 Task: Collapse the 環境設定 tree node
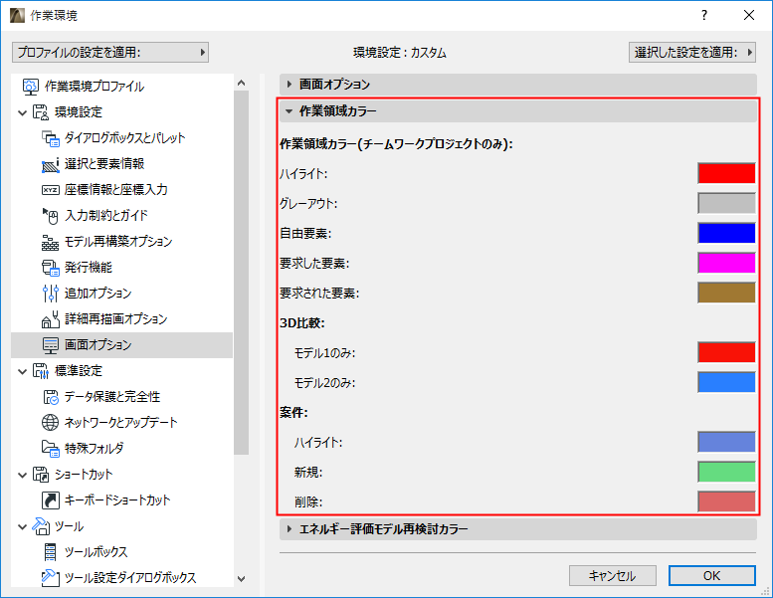(x=22, y=112)
